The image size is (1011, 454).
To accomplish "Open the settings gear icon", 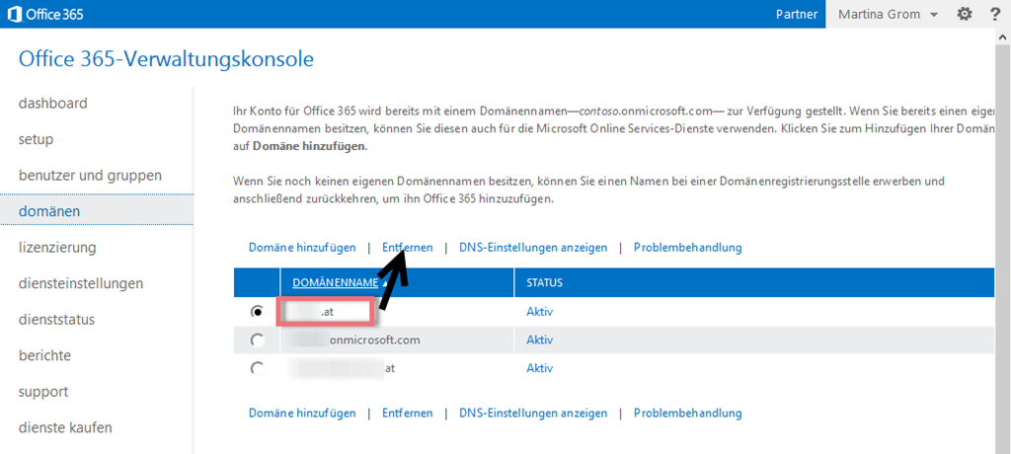I will coord(964,14).
